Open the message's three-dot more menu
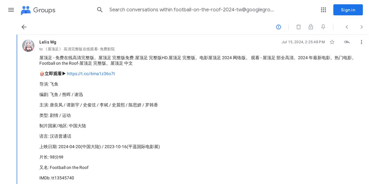Screen dimensions: 369x184 [x=362, y=42]
